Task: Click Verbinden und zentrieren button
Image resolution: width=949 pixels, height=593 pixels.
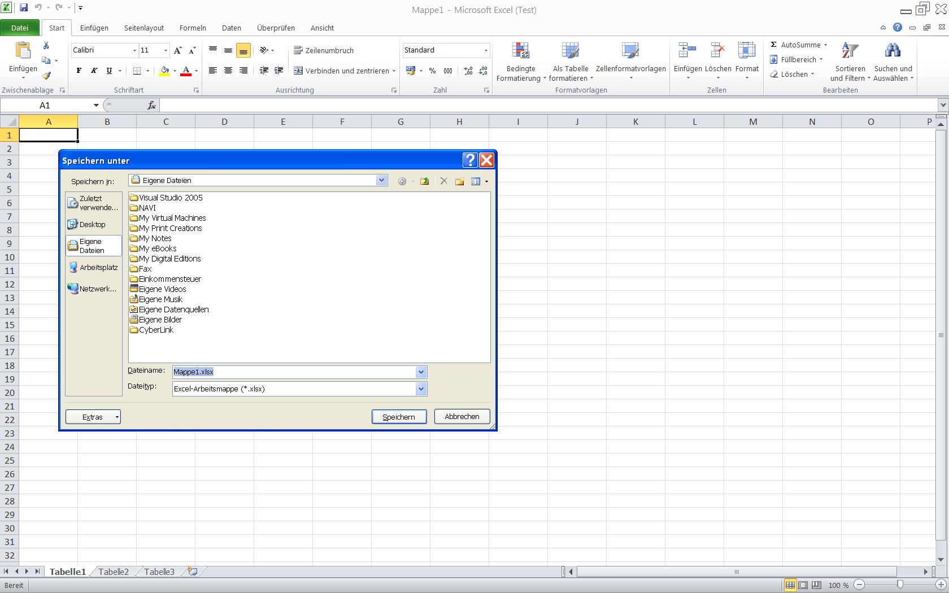Action: coord(345,71)
